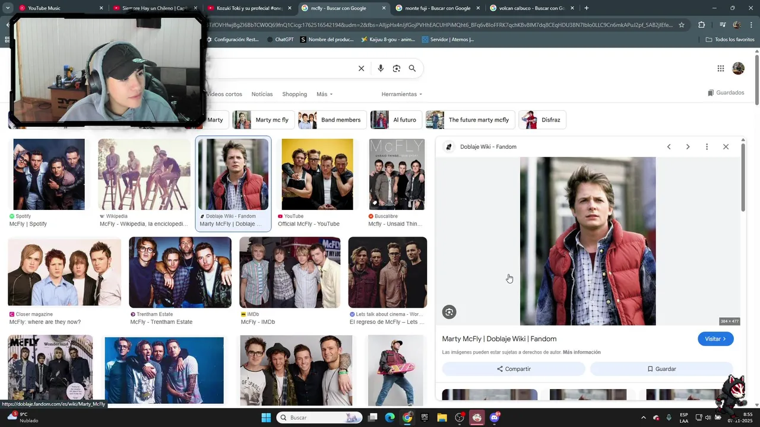Open Servidor Aternos bookmark
The image size is (760, 427).
point(448,40)
